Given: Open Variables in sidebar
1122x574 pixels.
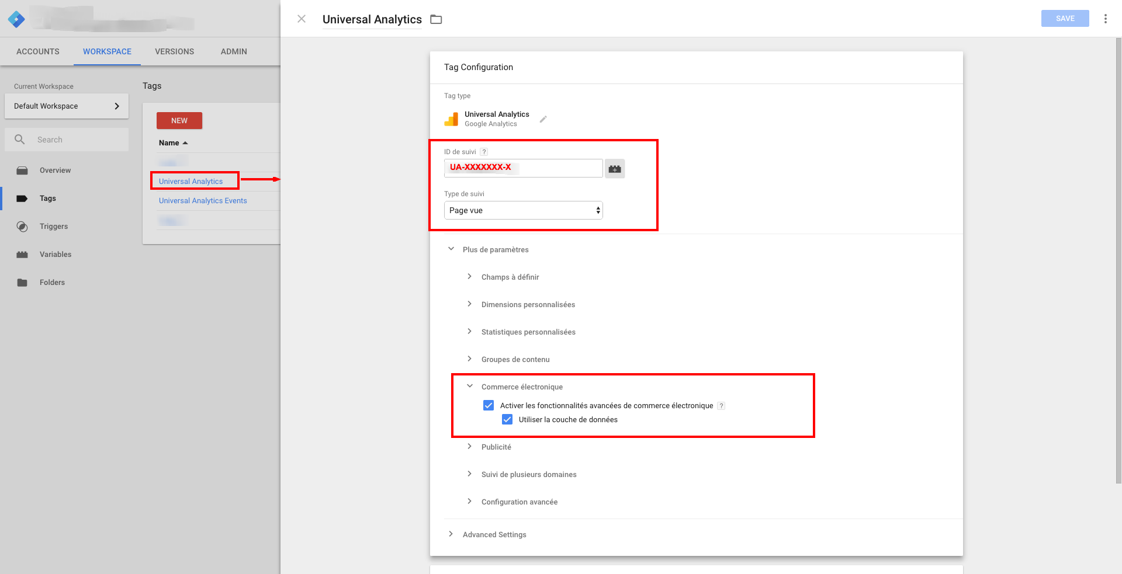Looking at the screenshot, I should pos(56,255).
